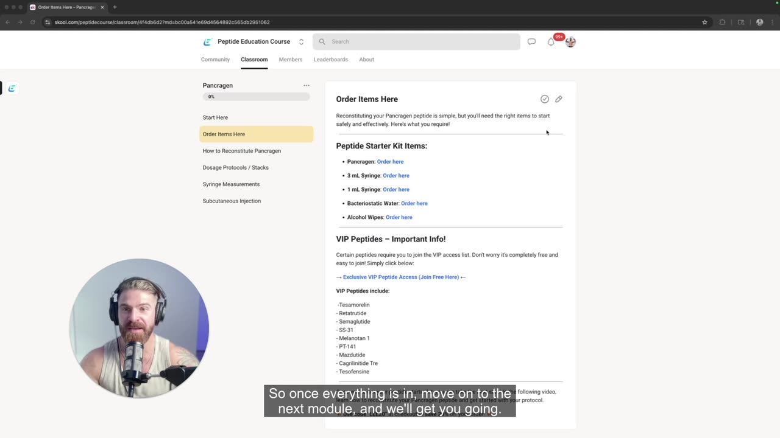Open the notifications bell
780x438 pixels.
551,42
